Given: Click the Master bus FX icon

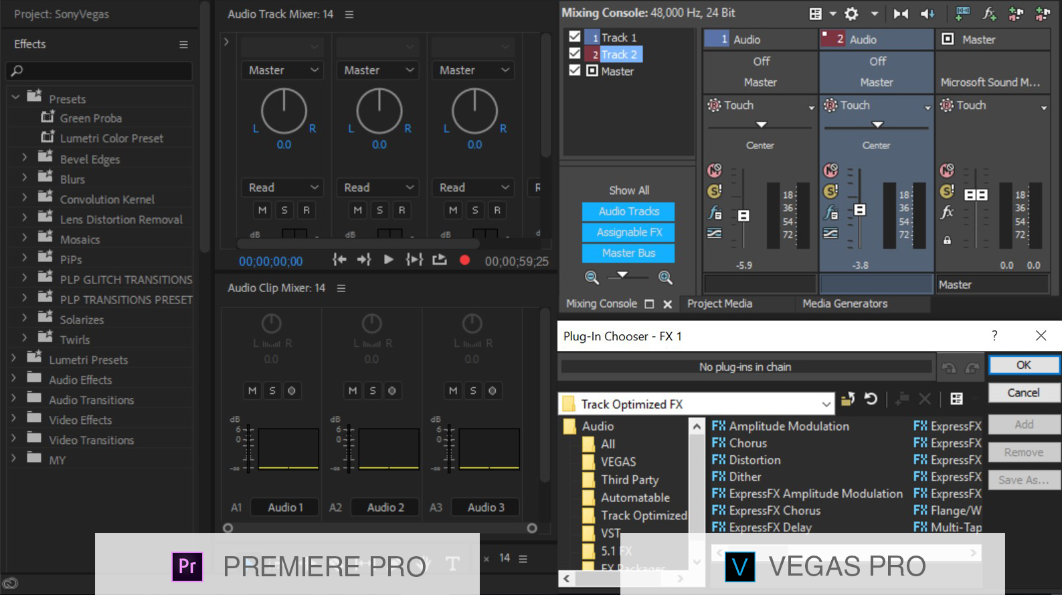Looking at the screenshot, I should [x=947, y=213].
